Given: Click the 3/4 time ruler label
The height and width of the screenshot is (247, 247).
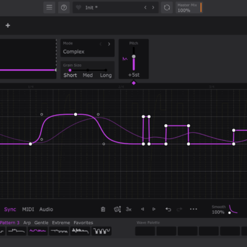Looking at the screenshot, I should tap(212, 87).
